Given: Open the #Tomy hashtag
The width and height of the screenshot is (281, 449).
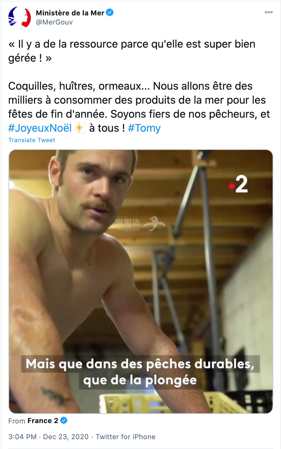Looking at the screenshot, I should 144,128.
